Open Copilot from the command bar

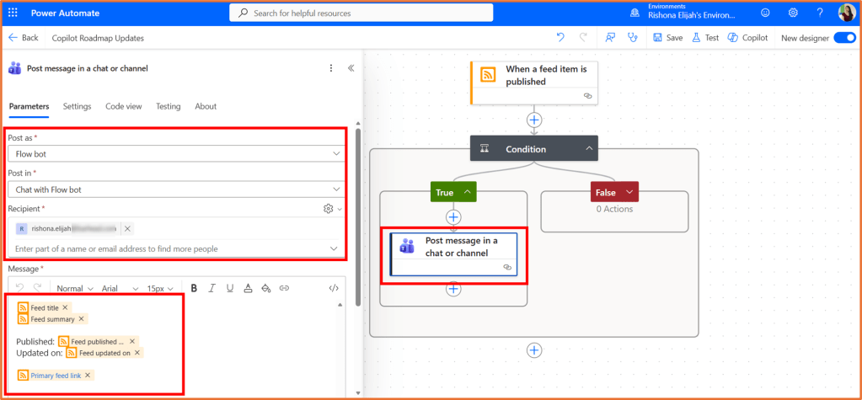coord(747,38)
